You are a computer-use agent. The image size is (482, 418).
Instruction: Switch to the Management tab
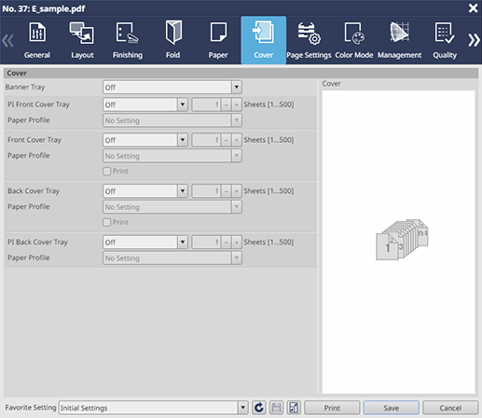click(399, 40)
